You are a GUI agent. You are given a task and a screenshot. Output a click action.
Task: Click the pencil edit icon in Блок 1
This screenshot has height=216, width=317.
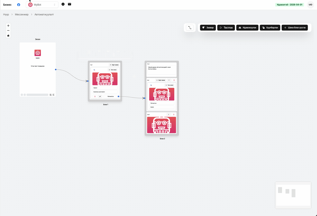pos(100,97)
